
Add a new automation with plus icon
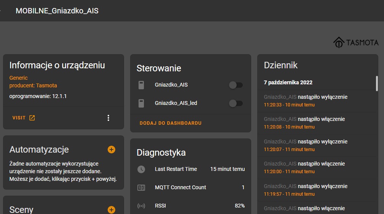111,150
